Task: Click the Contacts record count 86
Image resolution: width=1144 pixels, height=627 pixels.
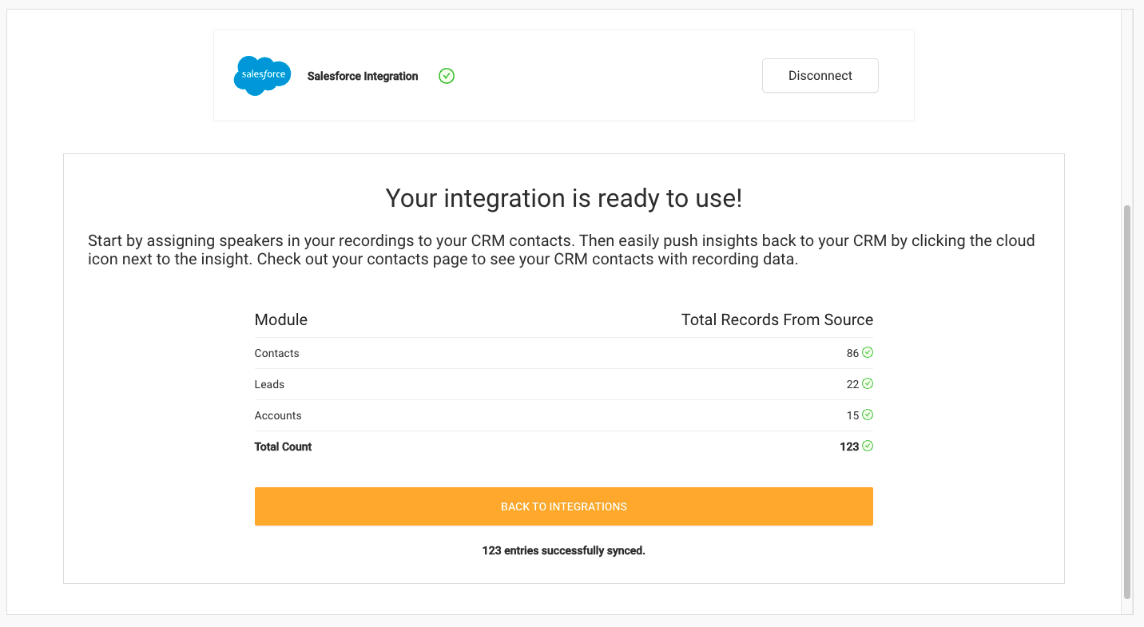Action: 852,353
